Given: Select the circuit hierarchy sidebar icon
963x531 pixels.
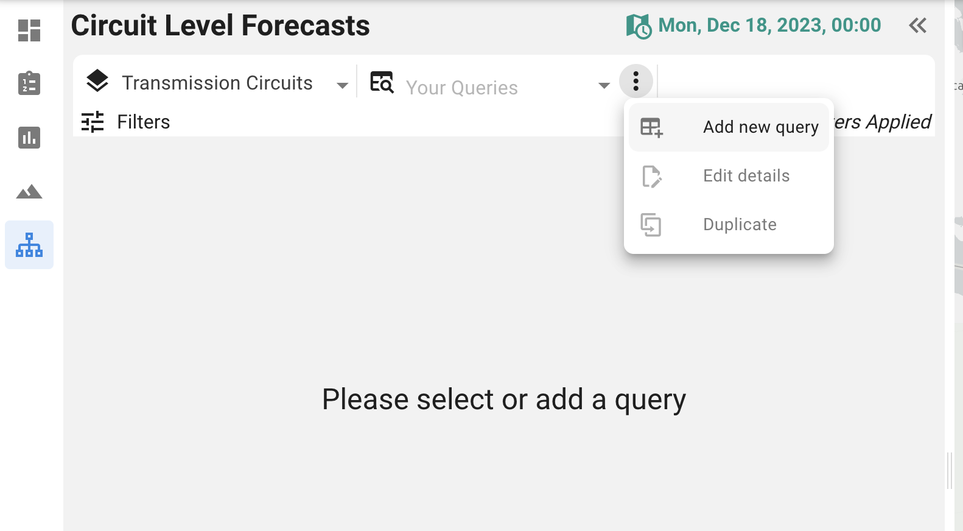Looking at the screenshot, I should pos(29,245).
